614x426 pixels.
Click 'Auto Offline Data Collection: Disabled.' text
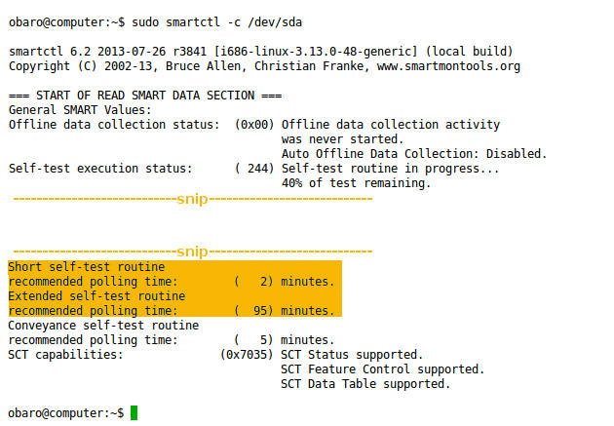click(414, 154)
